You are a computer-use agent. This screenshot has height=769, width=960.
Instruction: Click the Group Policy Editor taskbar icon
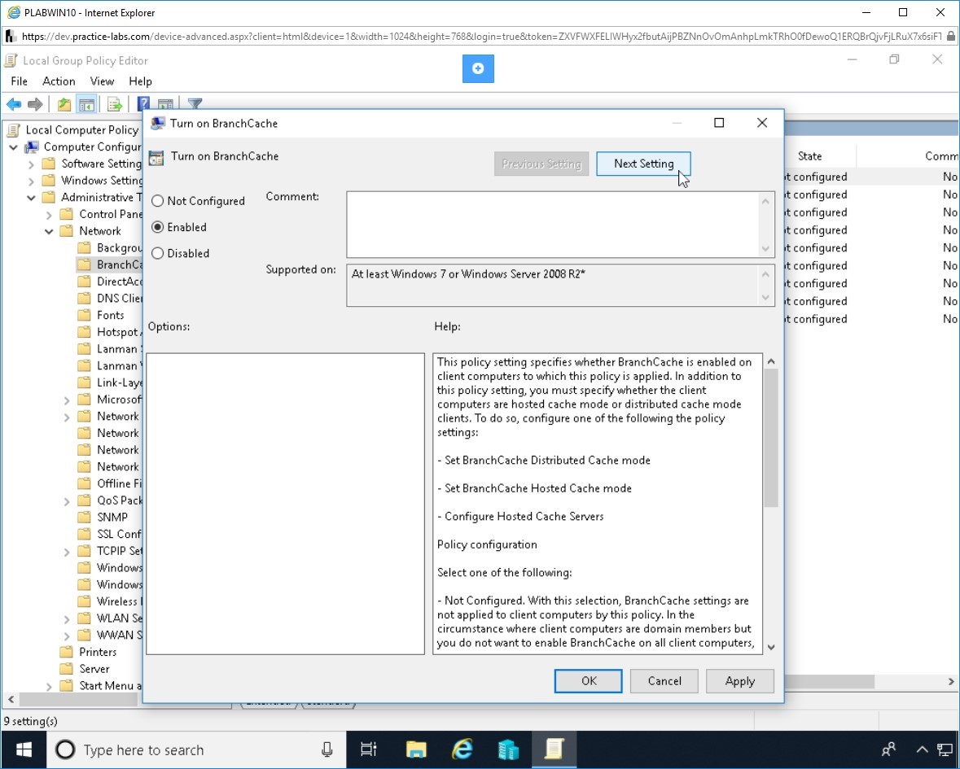(x=554, y=749)
